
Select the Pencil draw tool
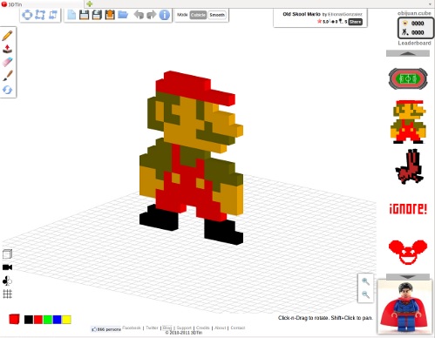pyautogui.click(x=8, y=36)
